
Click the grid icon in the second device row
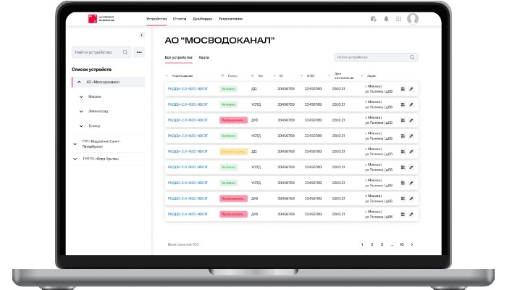403,104
